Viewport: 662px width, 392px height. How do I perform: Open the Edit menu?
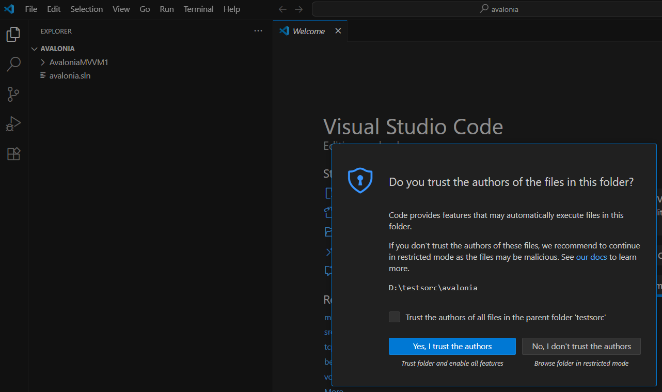[54, 9]
